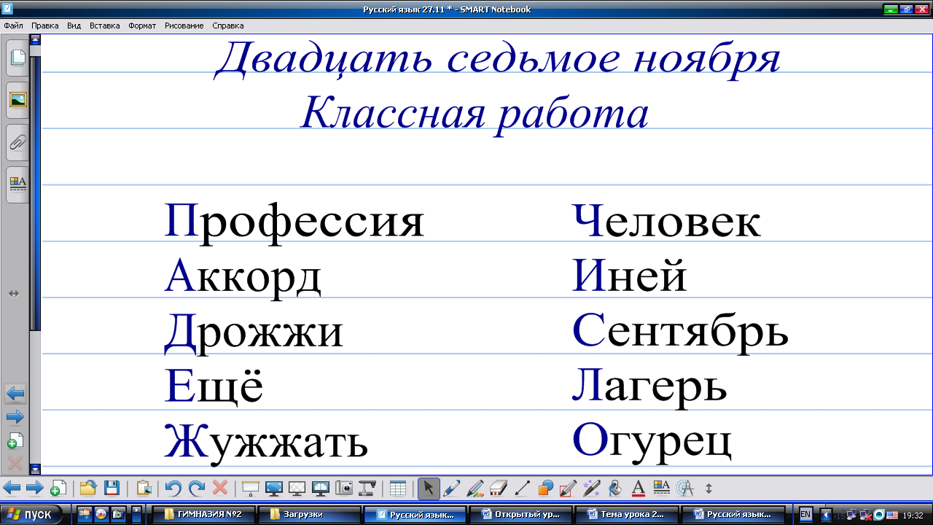Insert a table using the toolbar
Image resolution: width=933 pixels, height=525 pixels.
pos(397,488)
